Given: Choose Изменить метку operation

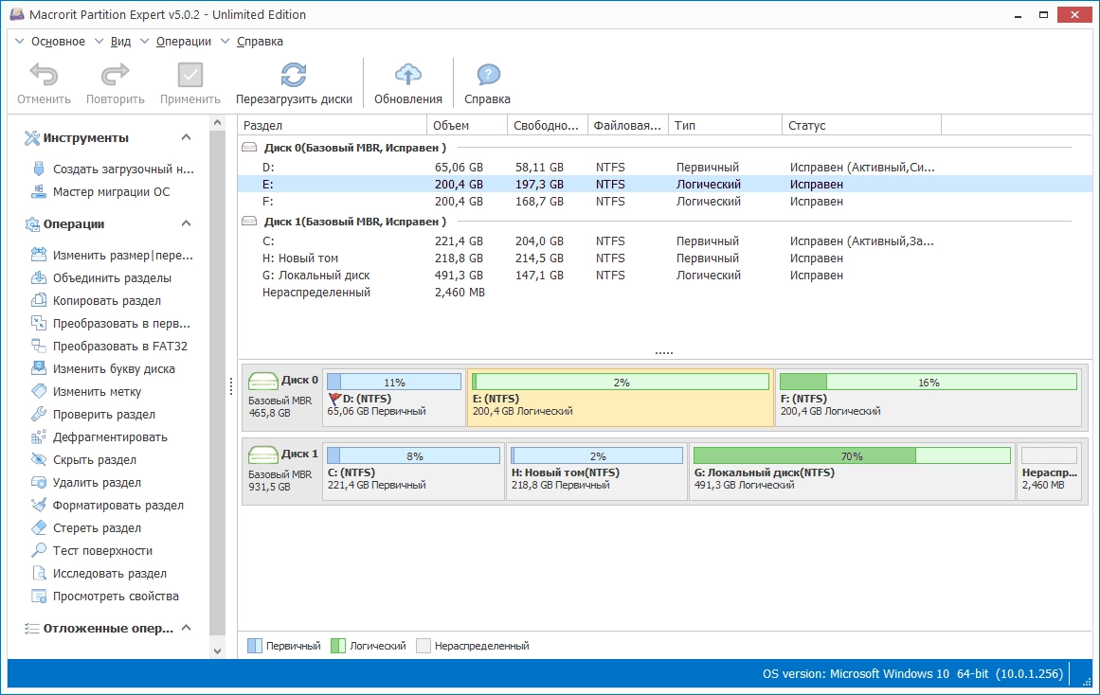Looking at the screenshot, I should coord(87,391).
